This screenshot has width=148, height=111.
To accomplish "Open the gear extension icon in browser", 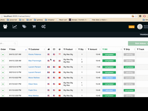I will pos(140,16).
